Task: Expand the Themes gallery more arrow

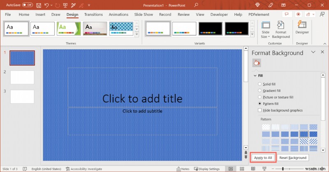Action: [x=137, y=34]
